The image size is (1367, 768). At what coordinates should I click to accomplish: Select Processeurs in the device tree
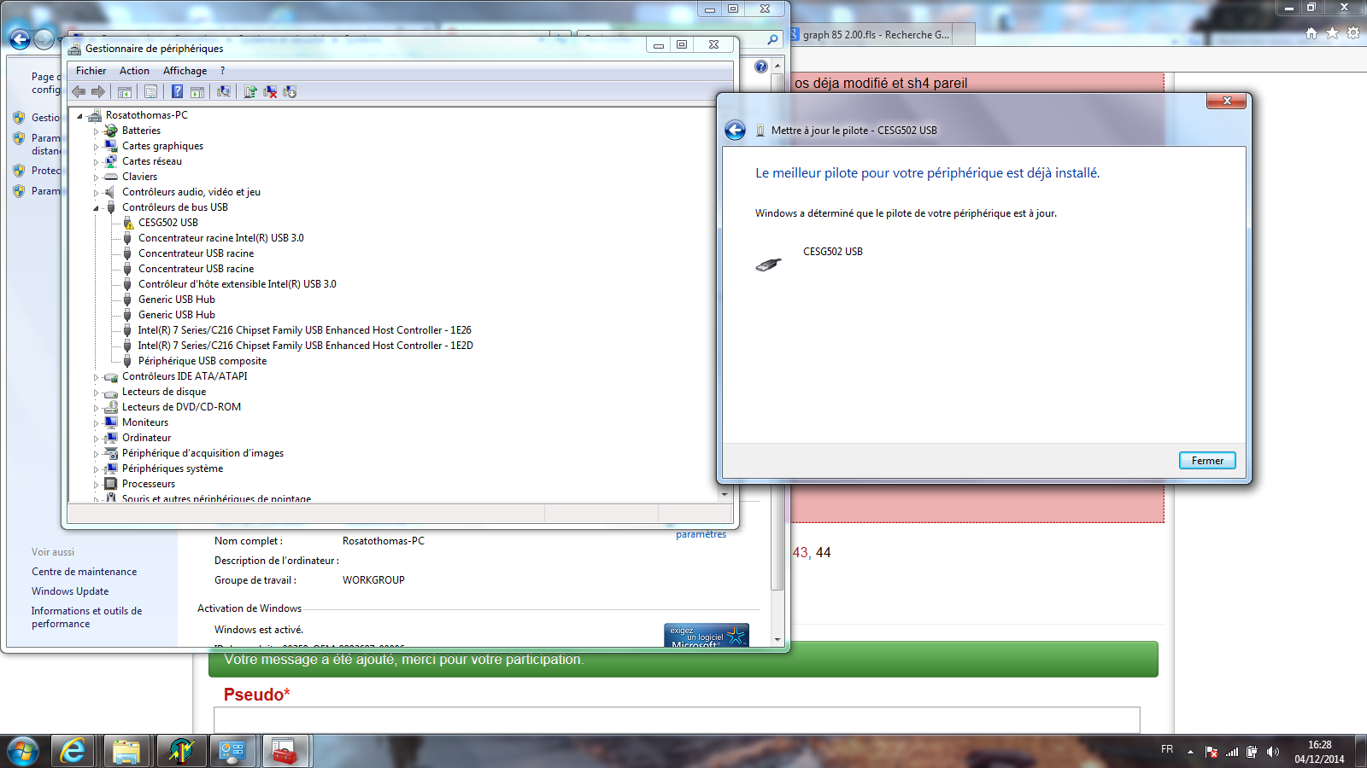(148, 484)
